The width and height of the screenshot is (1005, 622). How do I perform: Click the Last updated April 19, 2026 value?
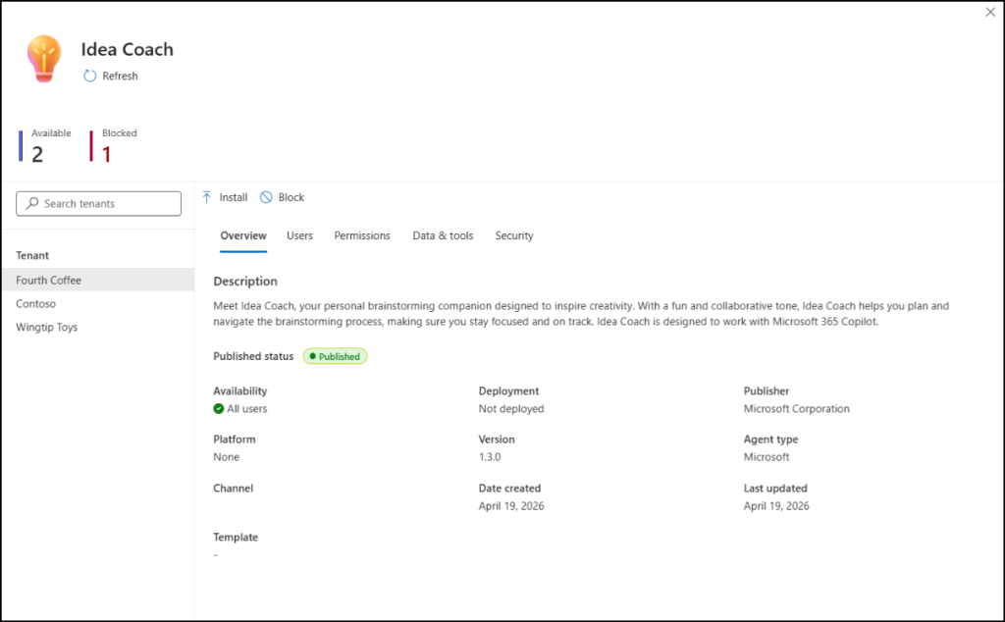776,506
